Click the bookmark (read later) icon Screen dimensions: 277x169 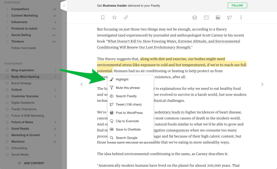pos(103,18)
